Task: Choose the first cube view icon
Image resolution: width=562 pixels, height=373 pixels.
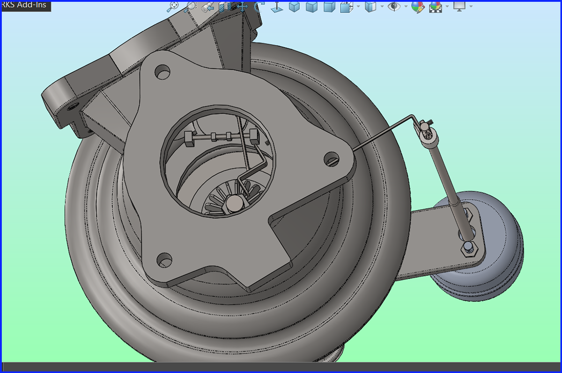Action: 294,6
